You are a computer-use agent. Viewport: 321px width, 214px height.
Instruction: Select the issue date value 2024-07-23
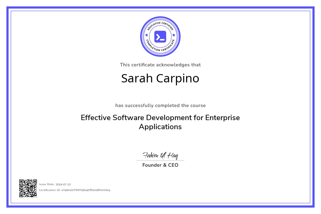63,184
